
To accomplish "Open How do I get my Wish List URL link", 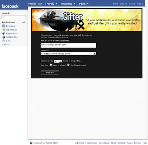I will pos(55,41).
